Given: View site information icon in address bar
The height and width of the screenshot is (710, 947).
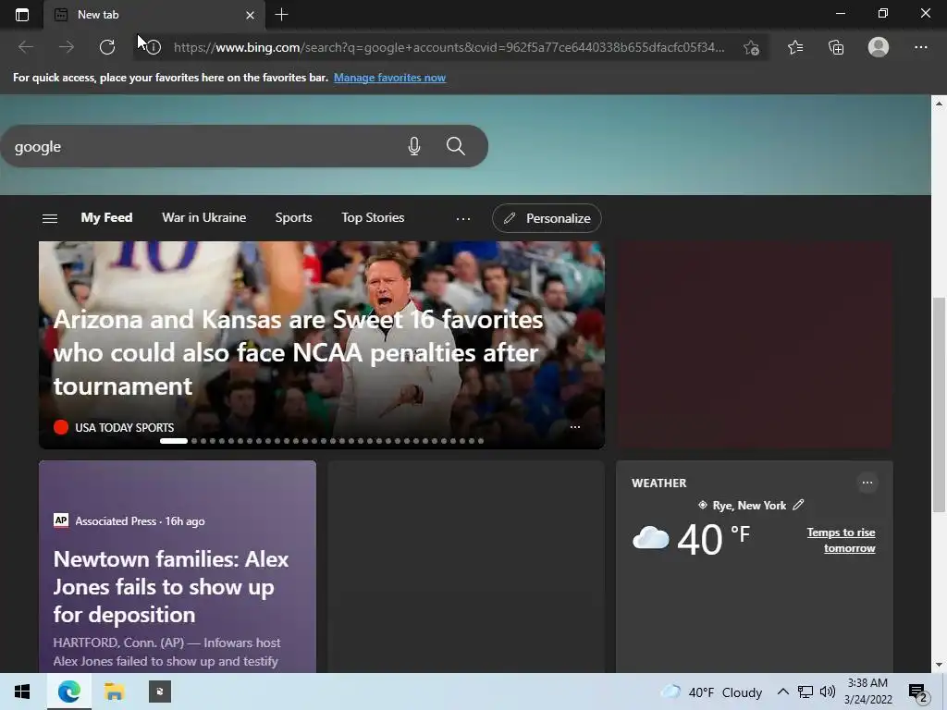Looking at the screenshot, I should point(154,47).
